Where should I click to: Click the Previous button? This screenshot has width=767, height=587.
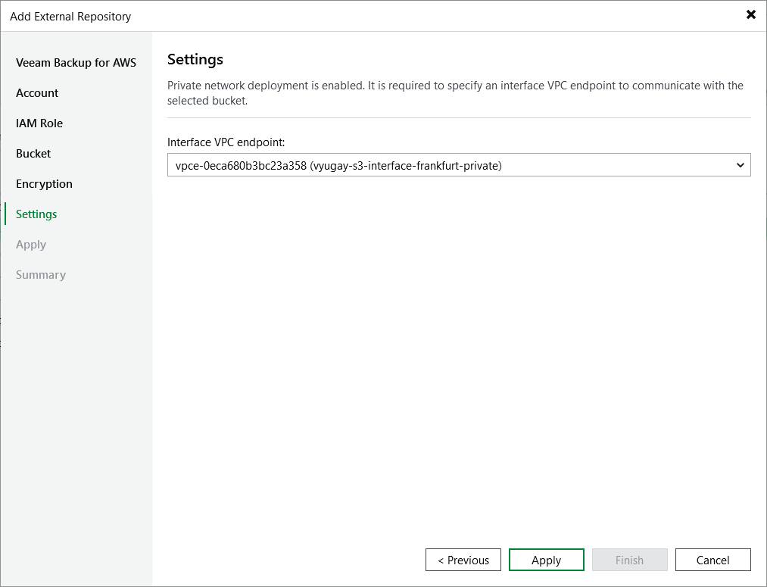click(463, 560)
